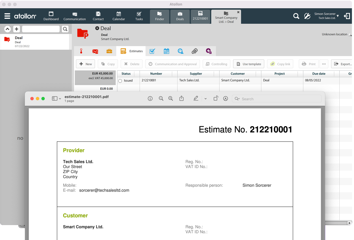Screen dimensions: 354x240
Task: Select the Issued status radio button
Action: [x=120, y=80]
